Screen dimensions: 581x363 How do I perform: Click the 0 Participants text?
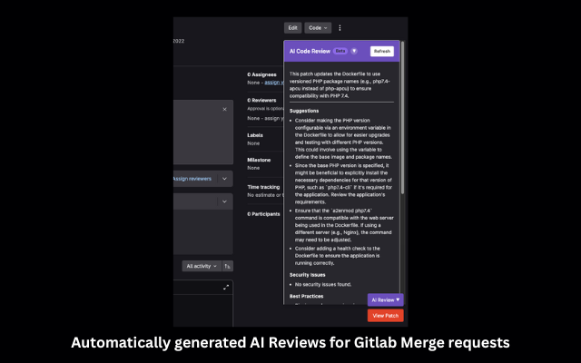263,214
